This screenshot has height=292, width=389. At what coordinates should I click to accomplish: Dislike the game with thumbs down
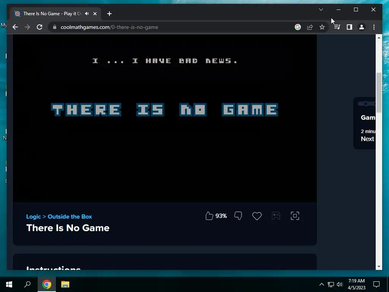(238, 216)
